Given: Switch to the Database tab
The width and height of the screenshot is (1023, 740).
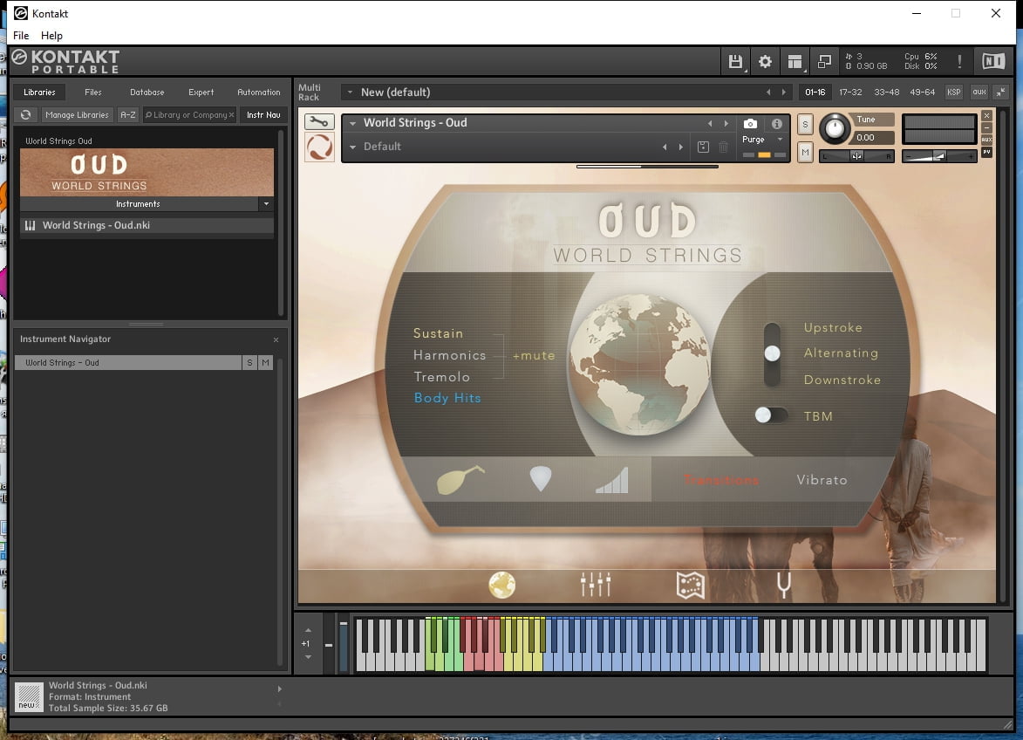Looking at the screenshot, I should (x=147, y=92).
